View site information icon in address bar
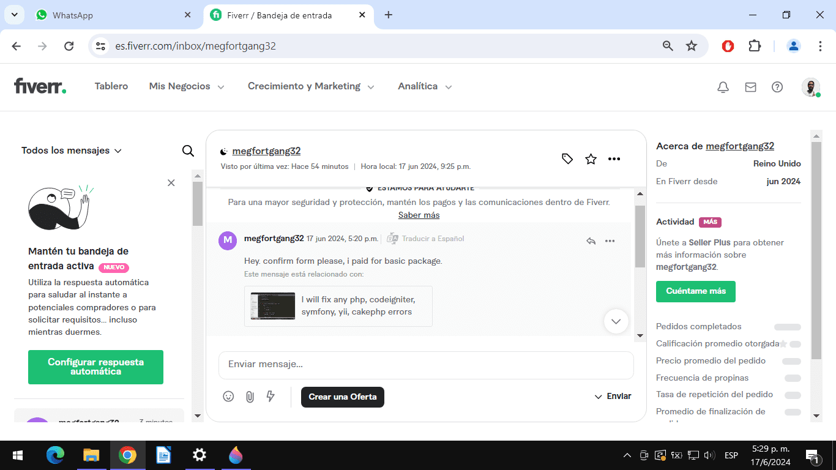Screen dimensions: 836x470 [x=101, y=46]
